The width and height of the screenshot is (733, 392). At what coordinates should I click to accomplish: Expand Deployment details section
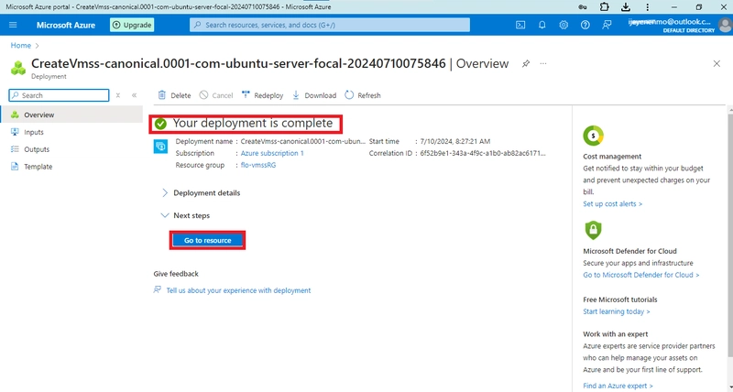pos(201,193)
